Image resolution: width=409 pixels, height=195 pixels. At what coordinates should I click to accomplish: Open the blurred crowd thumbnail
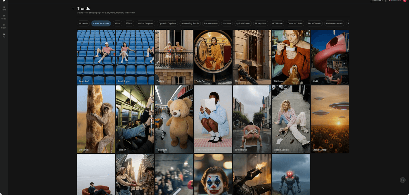(174, 174)
